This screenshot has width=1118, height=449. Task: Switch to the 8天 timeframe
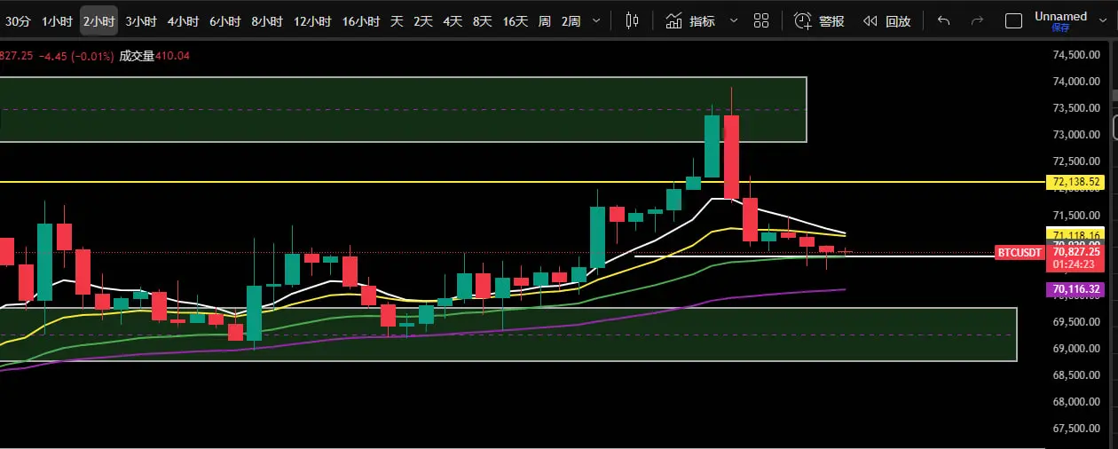(x=482, y=20)
